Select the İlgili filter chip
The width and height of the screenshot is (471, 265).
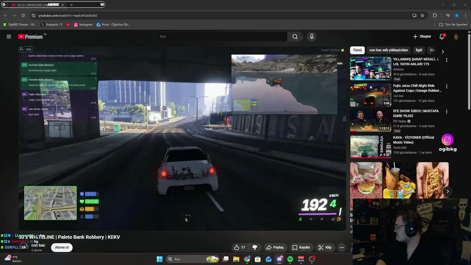[419, 50]
